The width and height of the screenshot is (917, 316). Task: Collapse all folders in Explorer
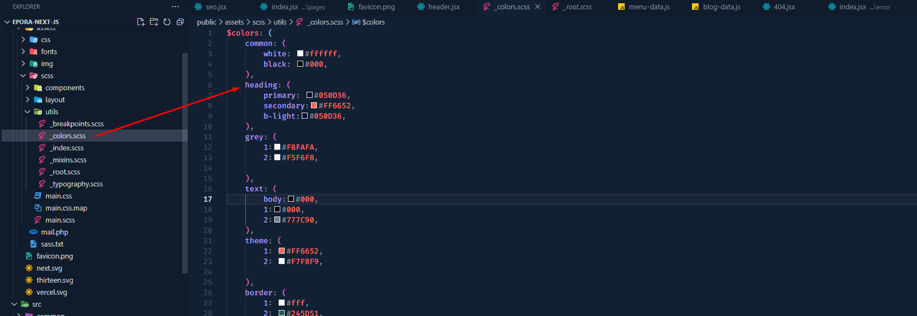(180, 22)
